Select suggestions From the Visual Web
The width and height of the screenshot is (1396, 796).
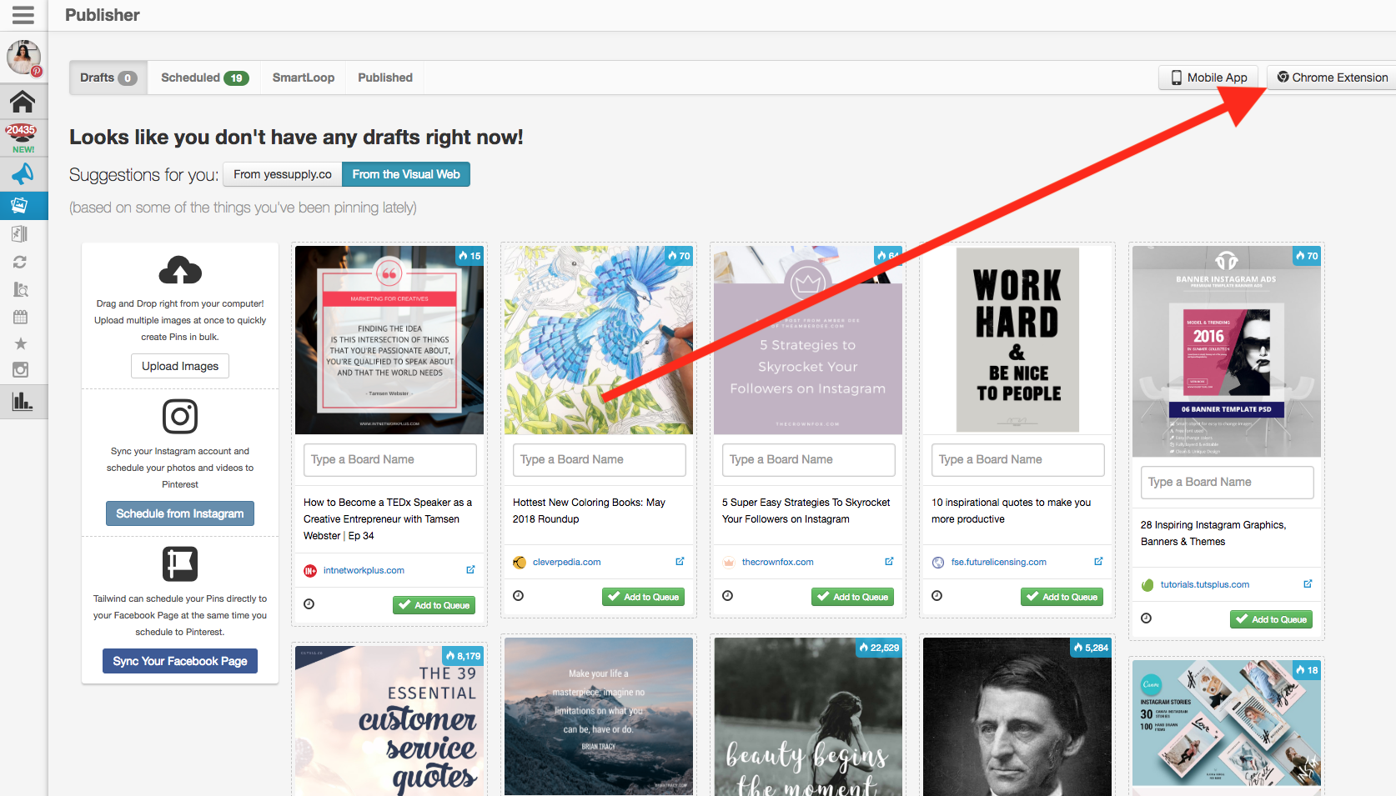coord(406,174)
